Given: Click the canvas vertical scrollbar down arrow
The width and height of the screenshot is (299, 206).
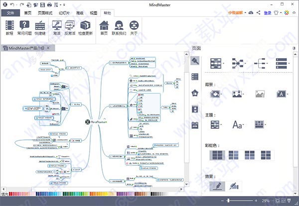Looking at the screenshot, I should pyautogui.click(x=186, y=184).
